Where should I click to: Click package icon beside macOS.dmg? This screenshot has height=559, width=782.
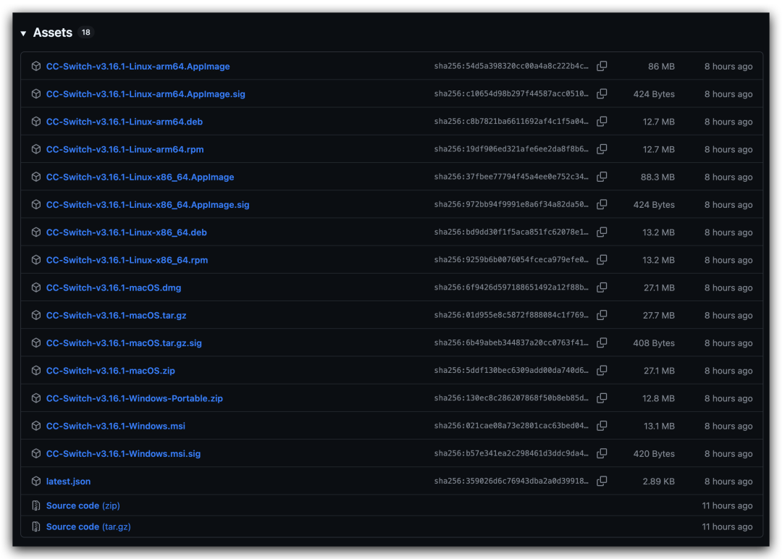[36, 287]
